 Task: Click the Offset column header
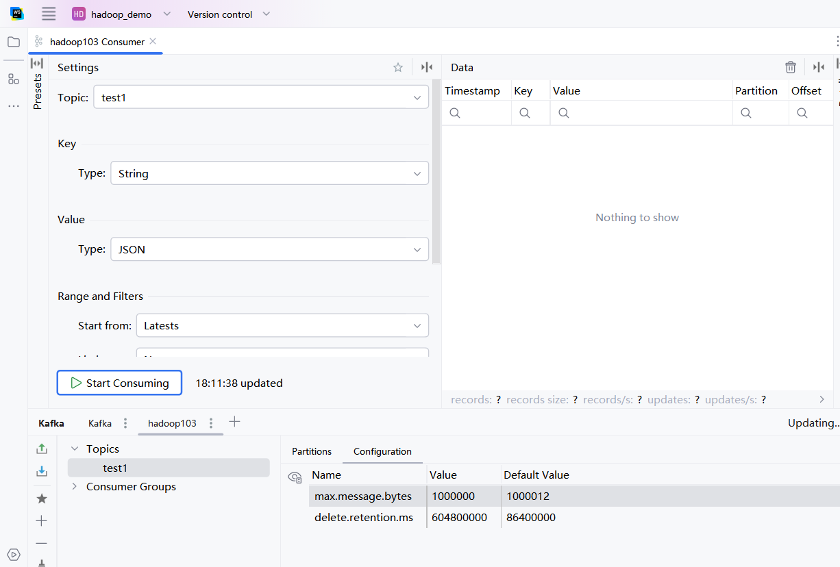click(x=811, y=90)
